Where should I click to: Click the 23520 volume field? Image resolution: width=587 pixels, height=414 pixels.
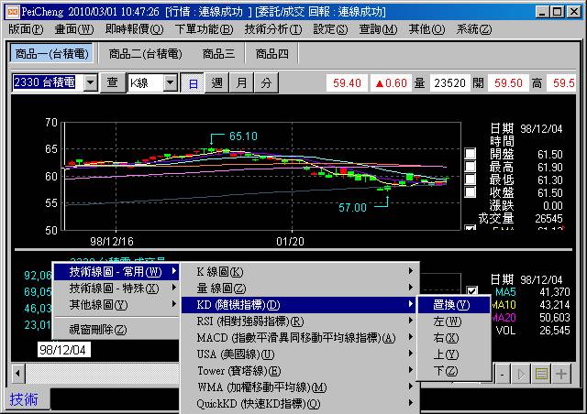pos(449,82)
